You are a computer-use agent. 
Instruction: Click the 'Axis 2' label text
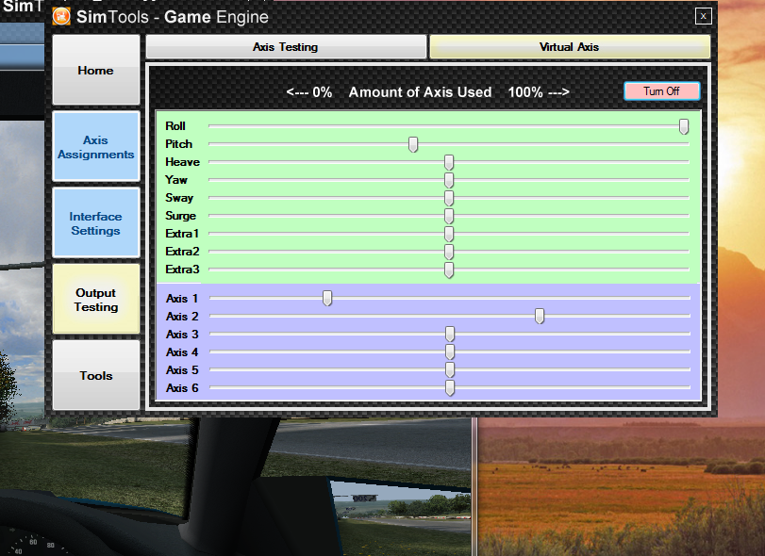[182, 317]
